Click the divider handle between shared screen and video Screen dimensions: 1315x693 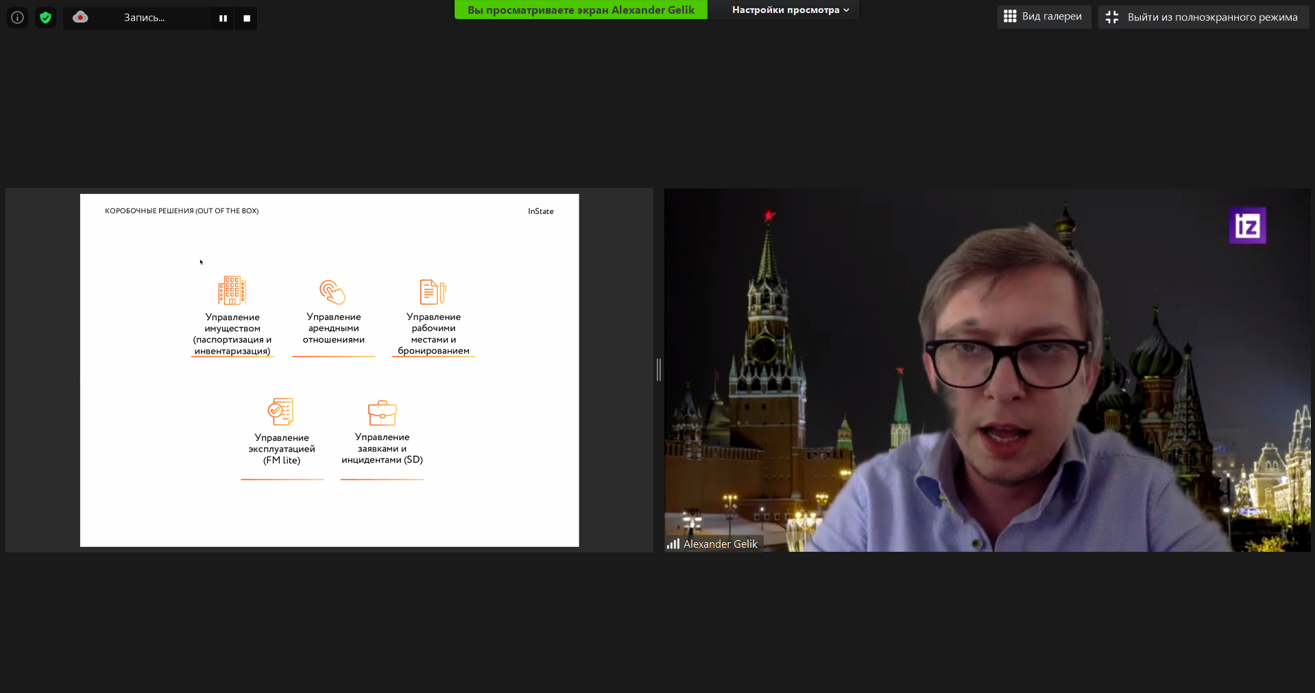(659, 369)
